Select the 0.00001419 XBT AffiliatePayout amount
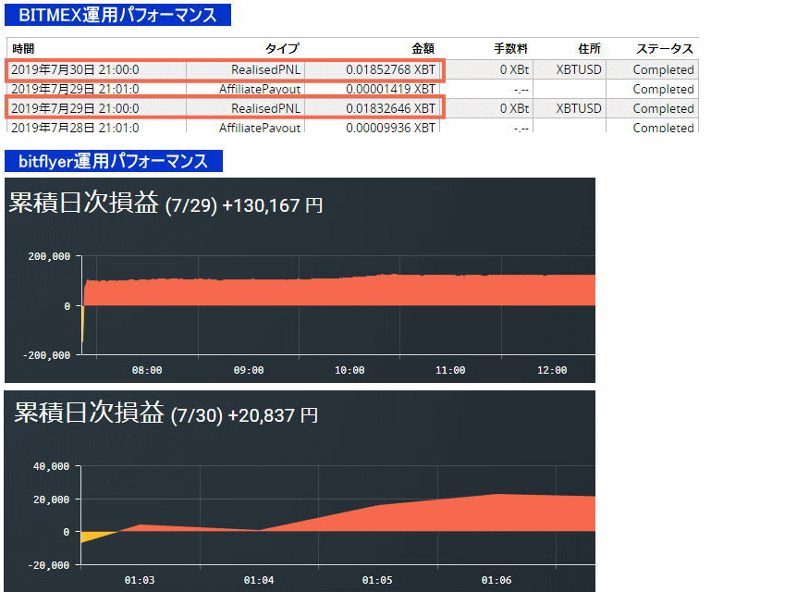This screenshot has height=592, width=797. (x=390, y=89)
